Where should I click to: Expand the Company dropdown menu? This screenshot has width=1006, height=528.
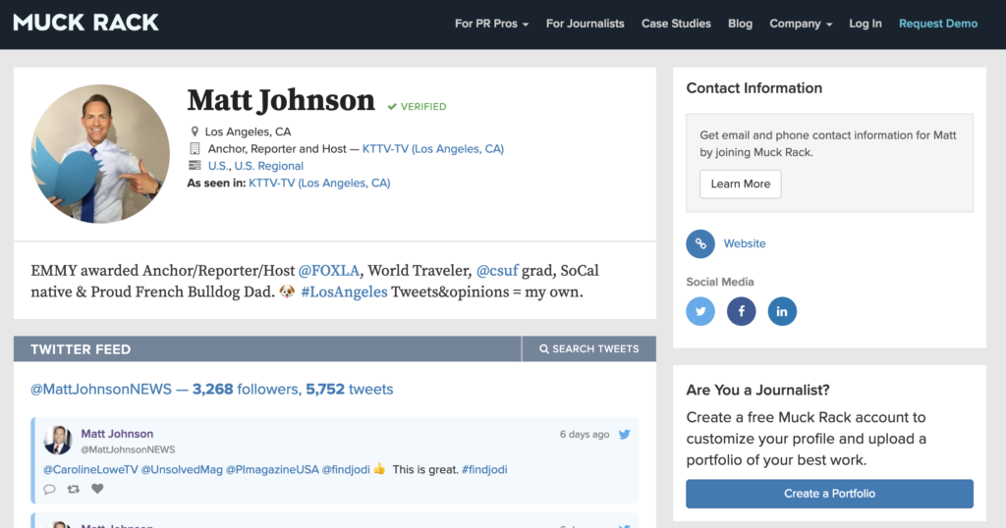801,24
